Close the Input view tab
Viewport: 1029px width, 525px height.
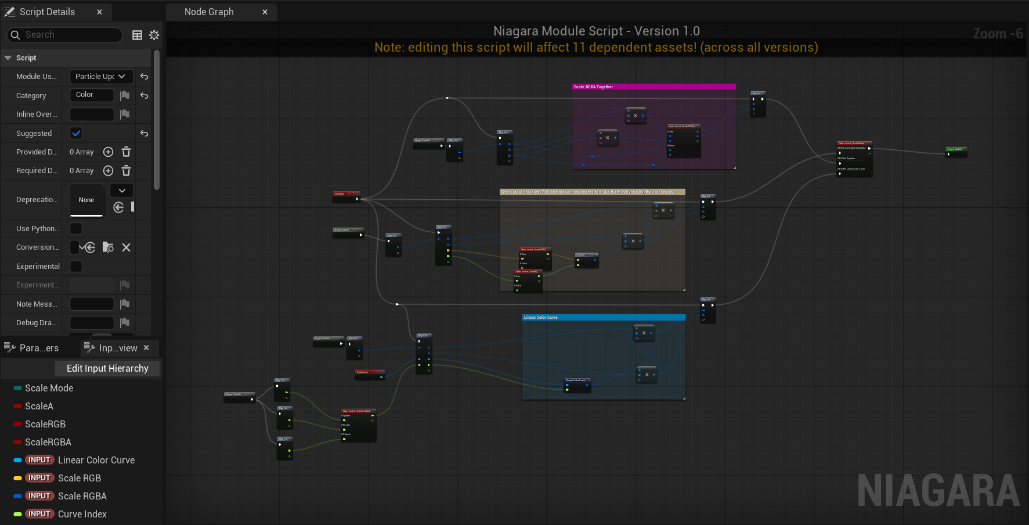(x=146, y=348)
